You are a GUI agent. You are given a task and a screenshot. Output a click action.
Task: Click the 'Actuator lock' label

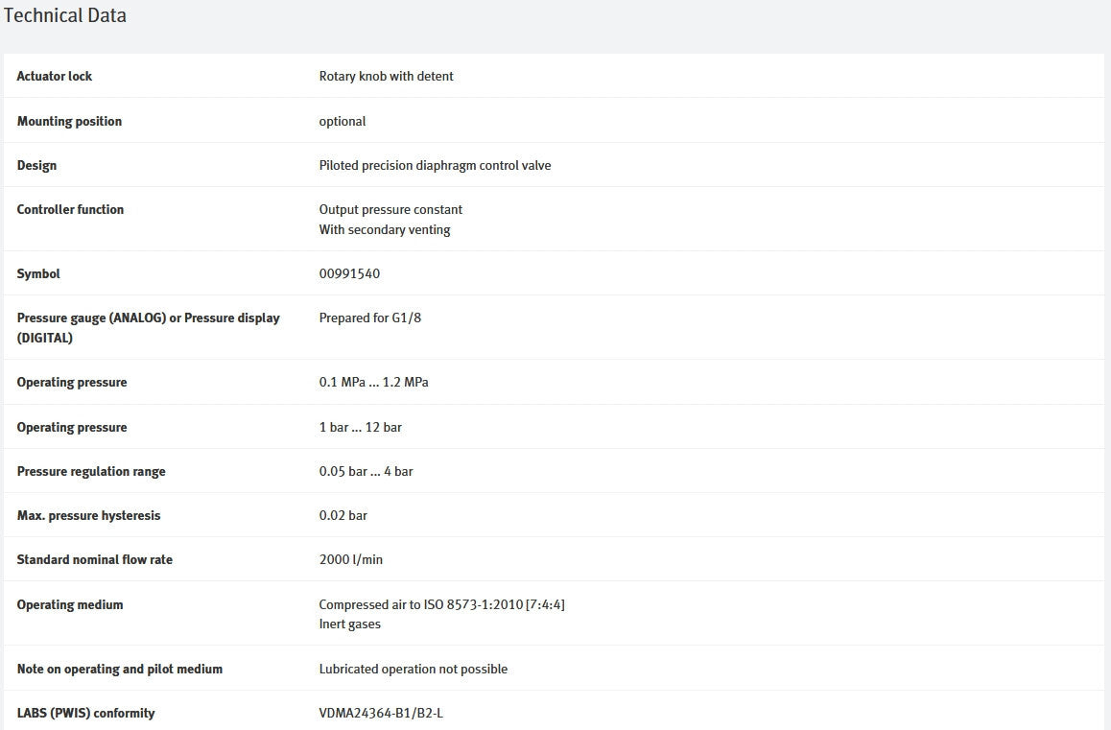click(55, 76)
